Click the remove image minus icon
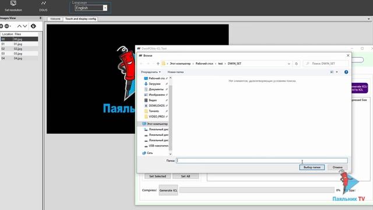The image size is (373, 210). [6, 26]
